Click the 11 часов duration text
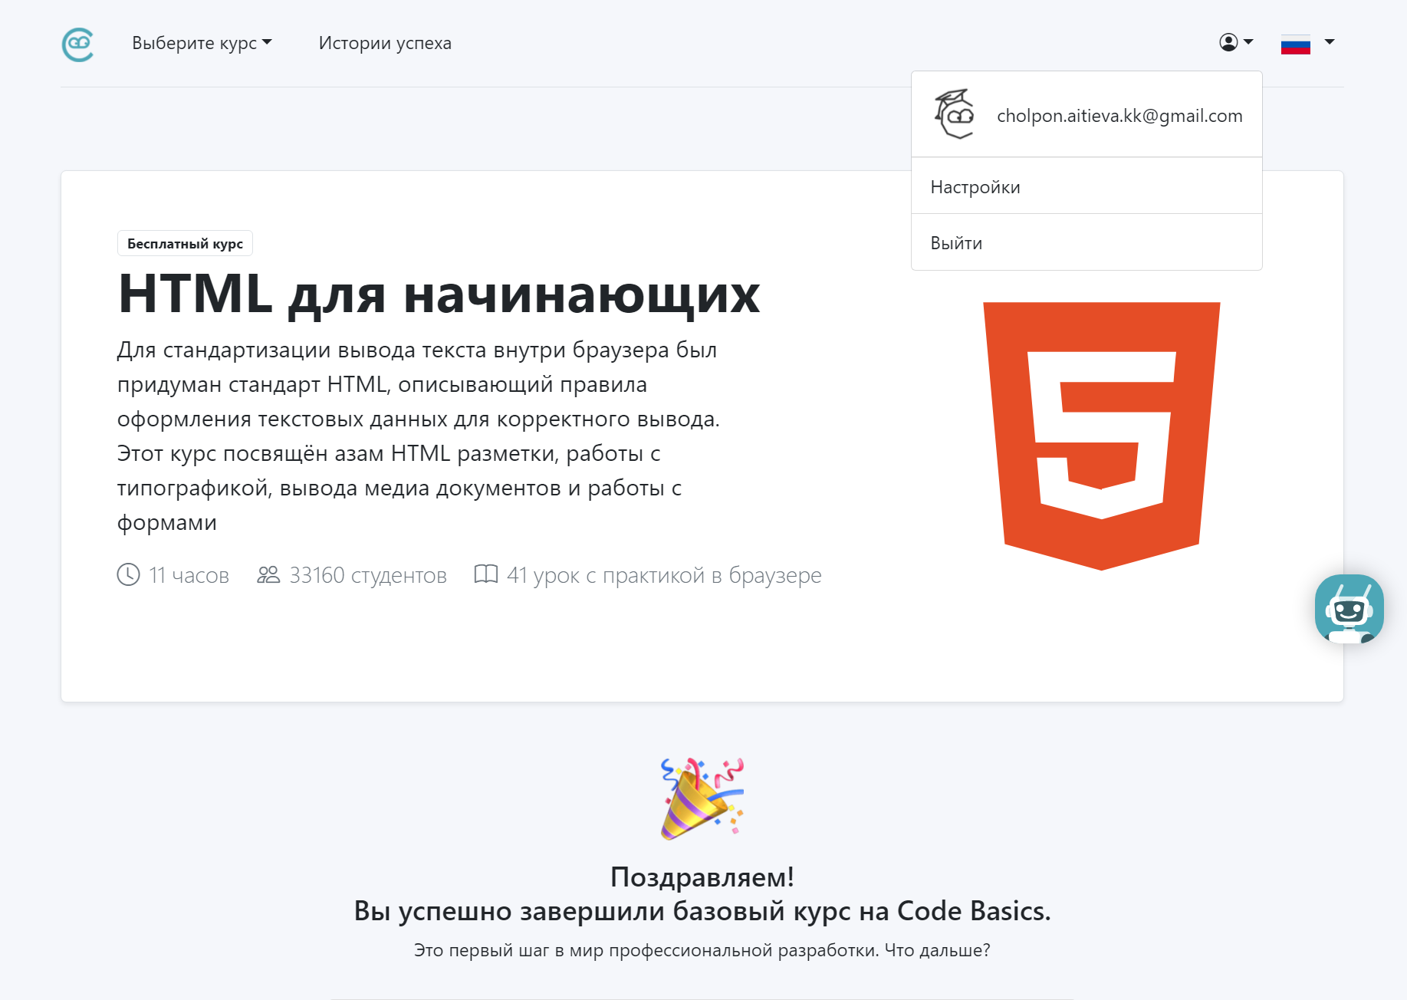This screenshot has height=1000, width=1407. click(x=189, y=575)
